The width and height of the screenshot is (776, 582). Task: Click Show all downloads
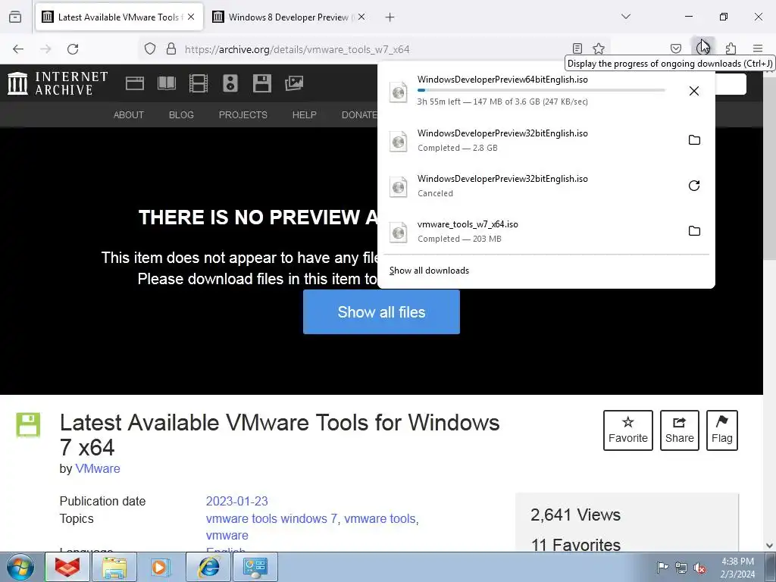pyautogui.click(x=429, y=271)
